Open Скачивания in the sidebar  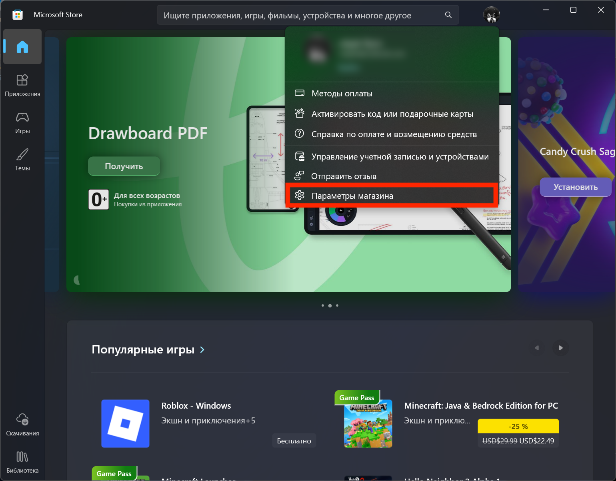click(x=22, y=425)
